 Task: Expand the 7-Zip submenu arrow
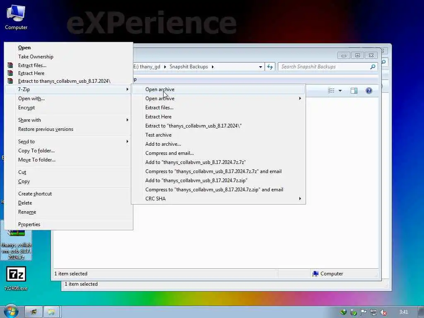(128, 89)
